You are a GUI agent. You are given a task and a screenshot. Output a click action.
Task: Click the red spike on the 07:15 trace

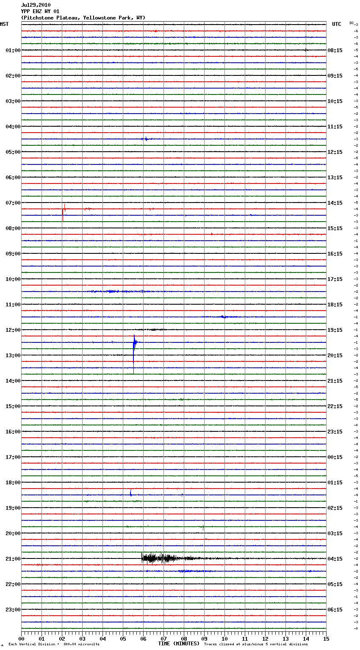pos(63,212)
